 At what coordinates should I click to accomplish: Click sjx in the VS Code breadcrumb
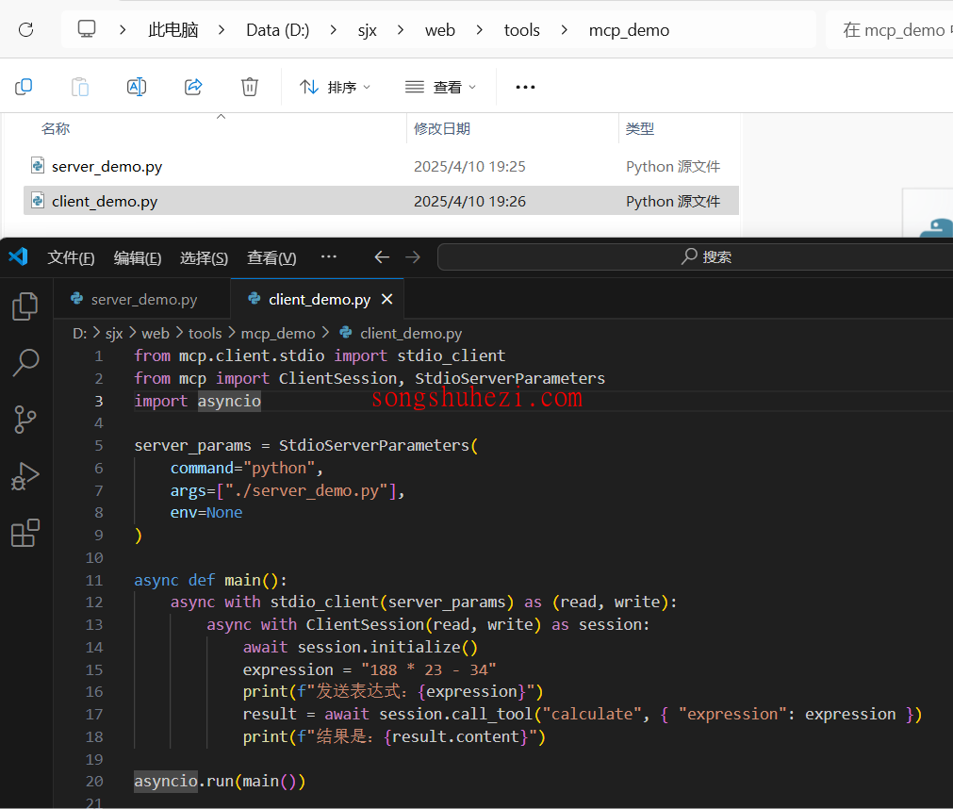(x=114, y=333)
